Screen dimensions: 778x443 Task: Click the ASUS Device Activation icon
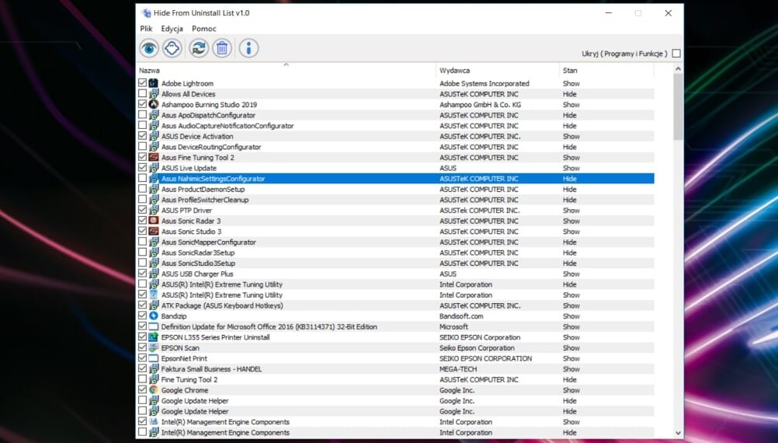point(153,136)
